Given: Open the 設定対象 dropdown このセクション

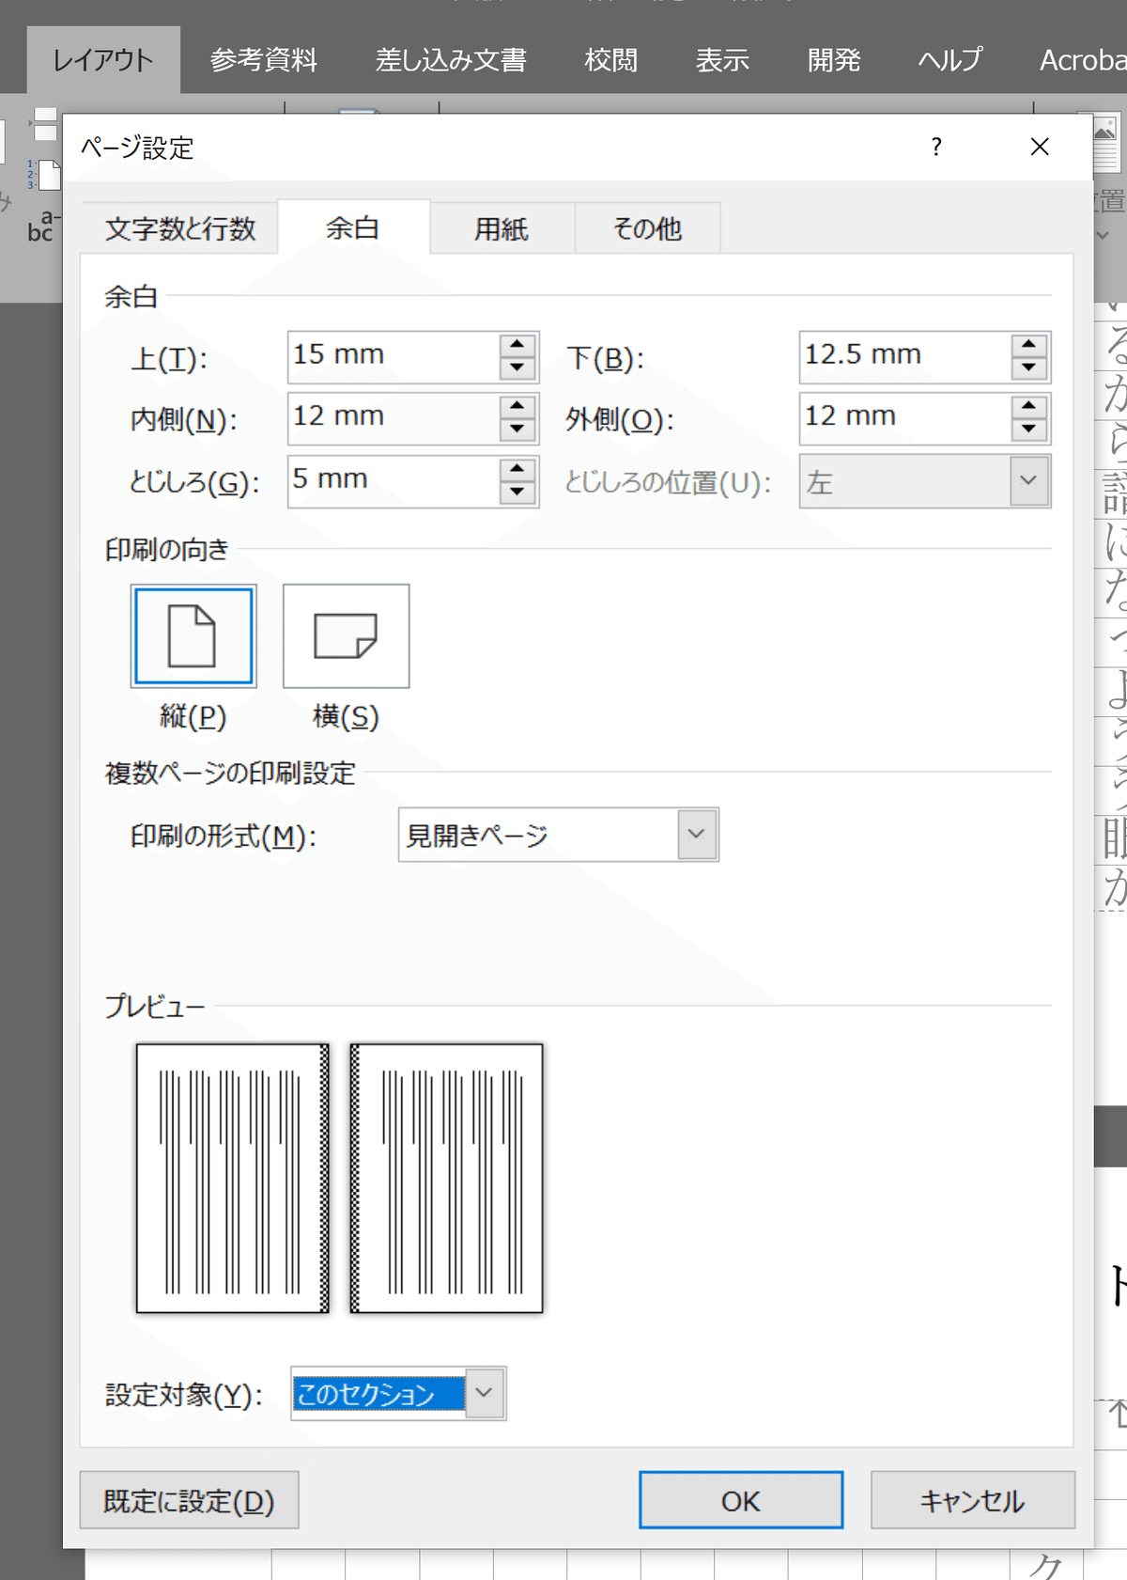Looking at the screenshot, I should tap(484, 1393).
